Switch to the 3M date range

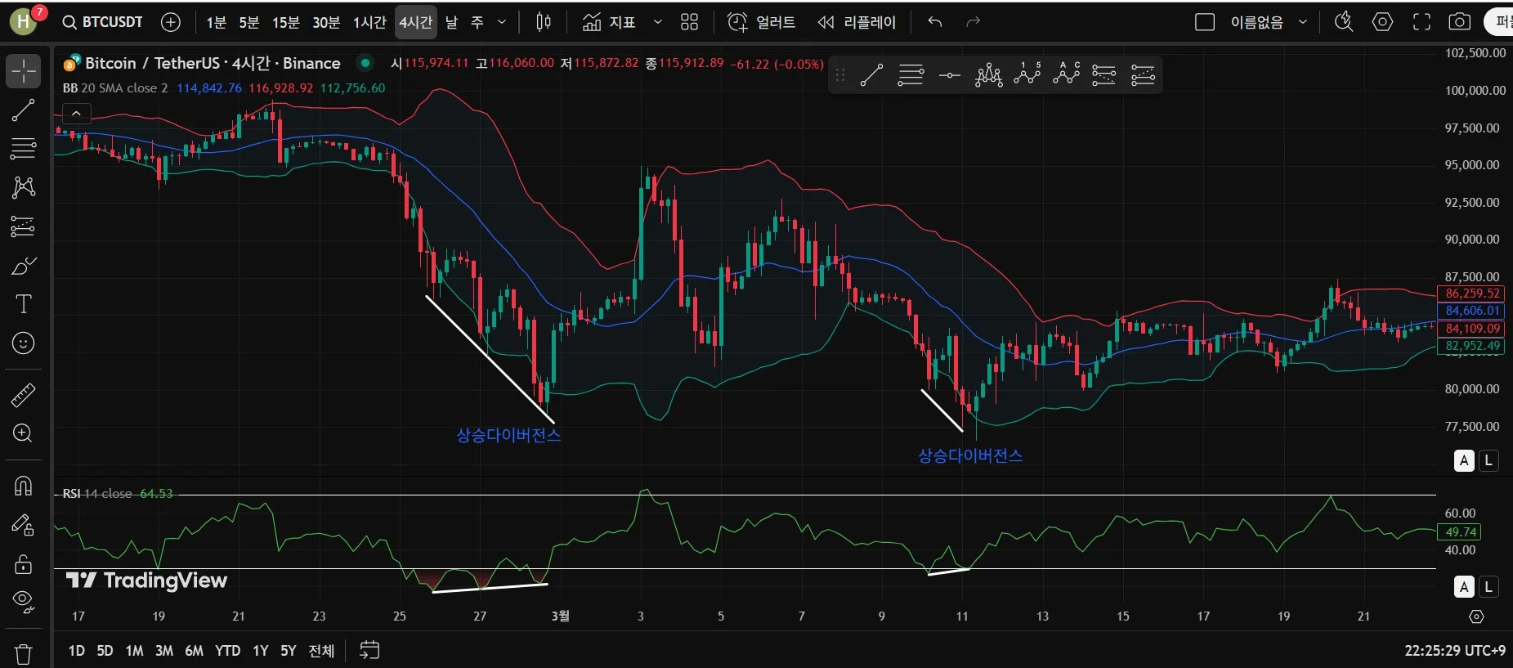[x=164, y=651]
